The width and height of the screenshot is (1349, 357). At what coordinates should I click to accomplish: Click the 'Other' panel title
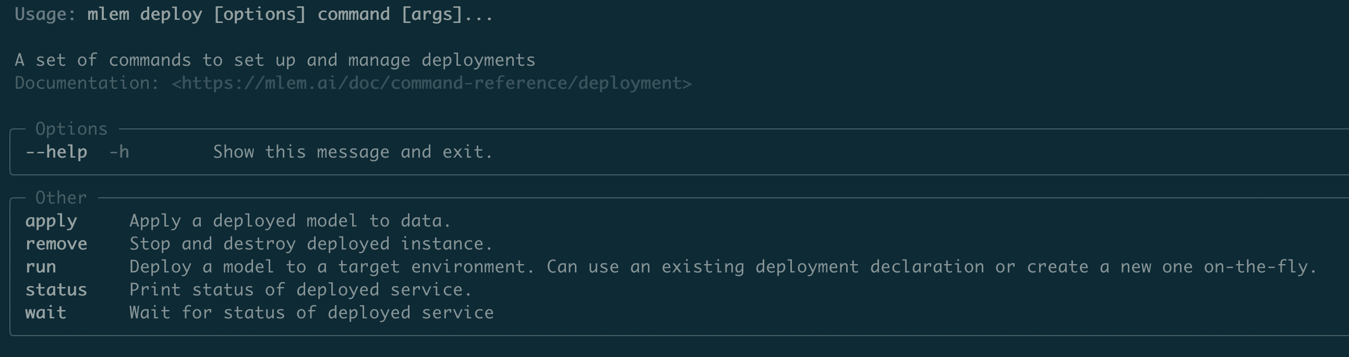tap(61, 198)
